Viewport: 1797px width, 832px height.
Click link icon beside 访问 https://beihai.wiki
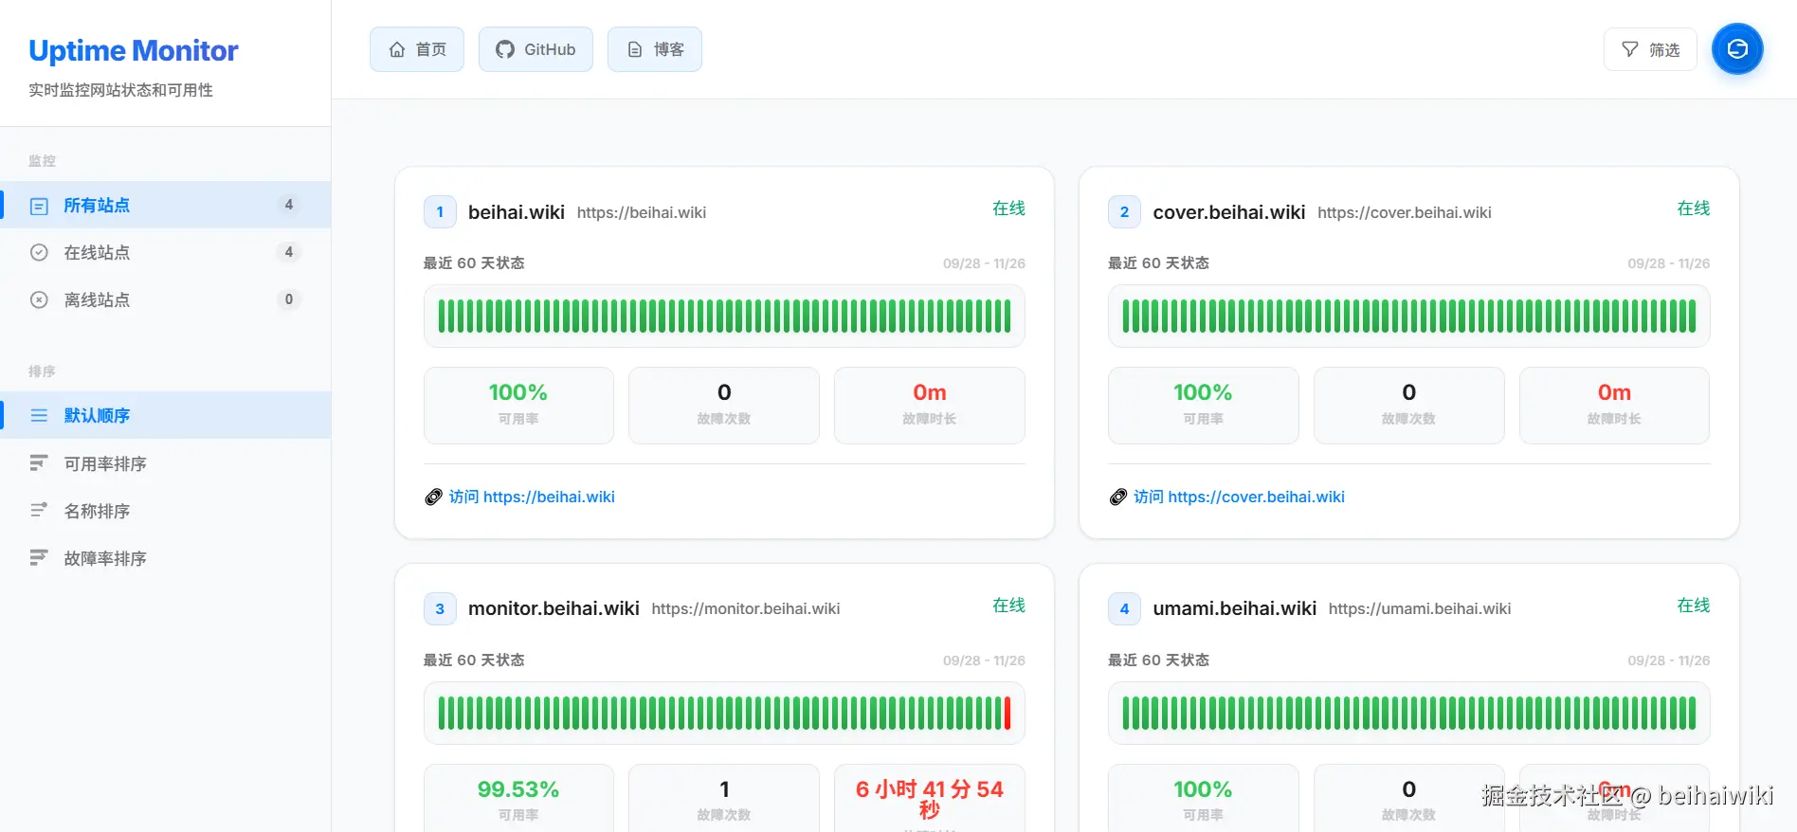[433, 497]
